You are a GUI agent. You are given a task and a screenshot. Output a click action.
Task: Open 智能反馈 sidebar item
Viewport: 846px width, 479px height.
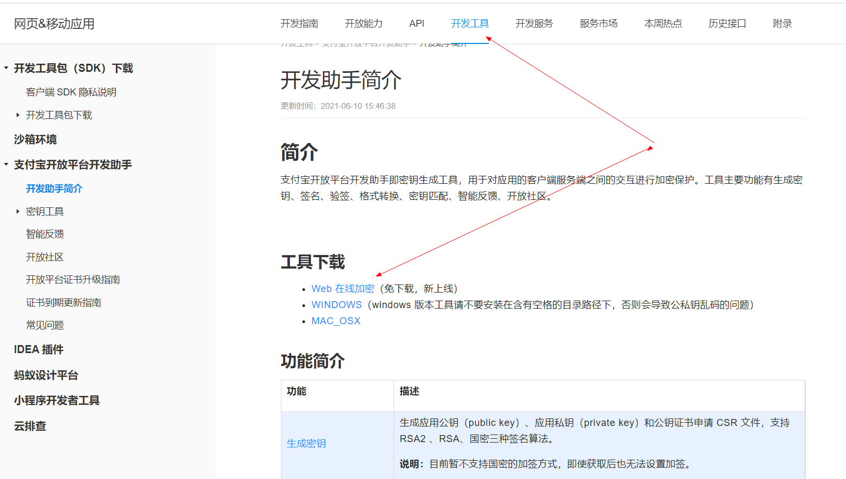point(44,234)
